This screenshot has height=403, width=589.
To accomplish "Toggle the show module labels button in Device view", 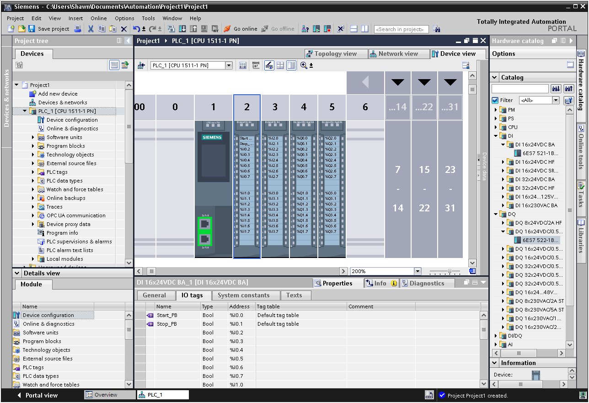I will tap(256, 65).
